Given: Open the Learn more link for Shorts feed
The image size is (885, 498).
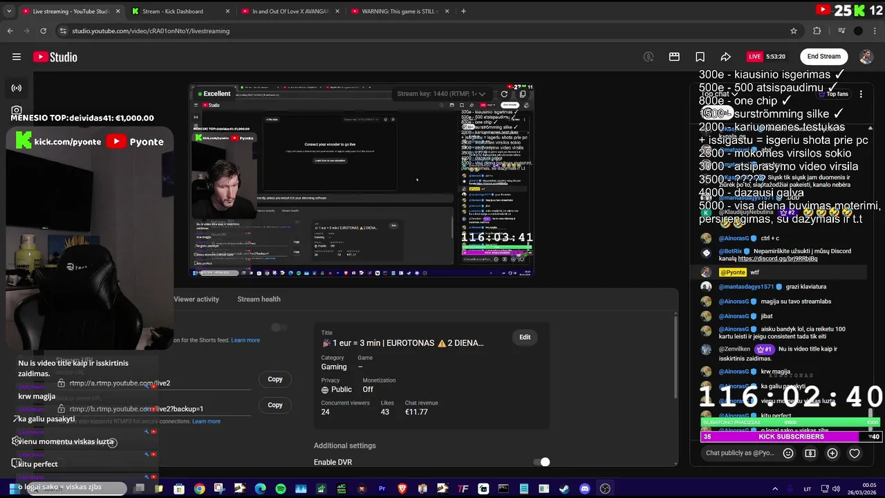Looking at the screenshot, I should 245,340.
